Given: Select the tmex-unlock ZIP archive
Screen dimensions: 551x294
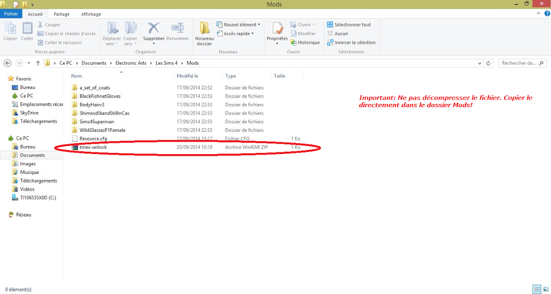Looking at the screenshot, I should point(89,147).
